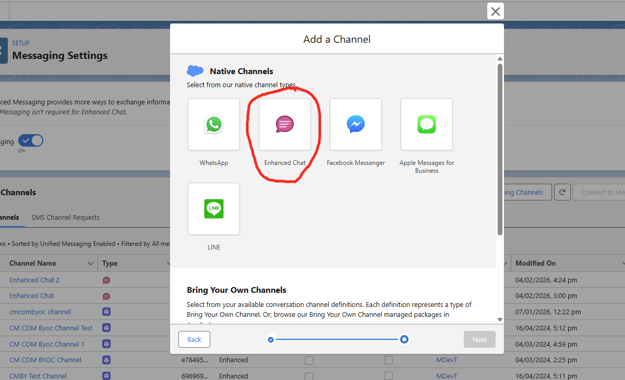
Task: Click the current second step progress marker
Action: 404,339
